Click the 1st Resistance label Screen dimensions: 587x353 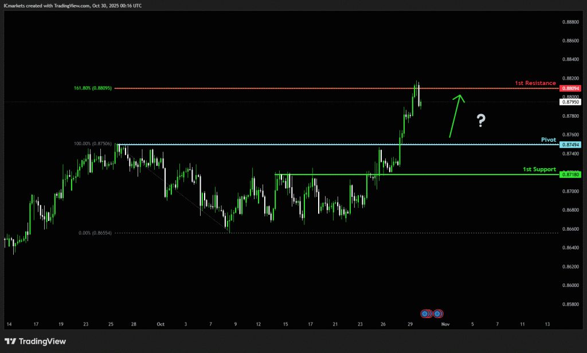pos(535,83)
